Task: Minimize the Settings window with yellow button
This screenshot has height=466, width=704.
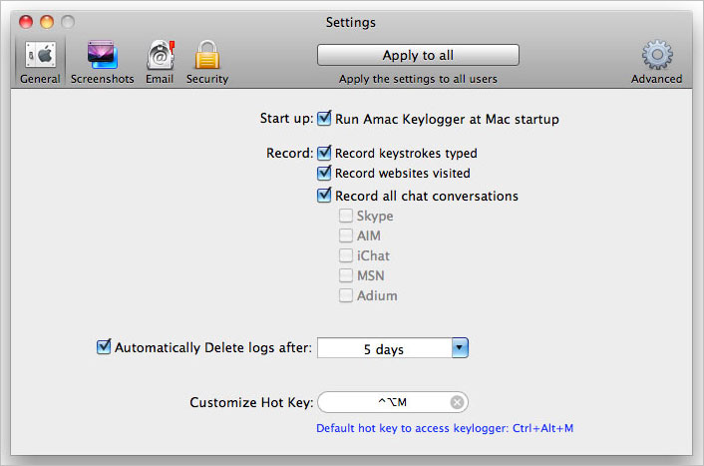Action: pos(47,22)
